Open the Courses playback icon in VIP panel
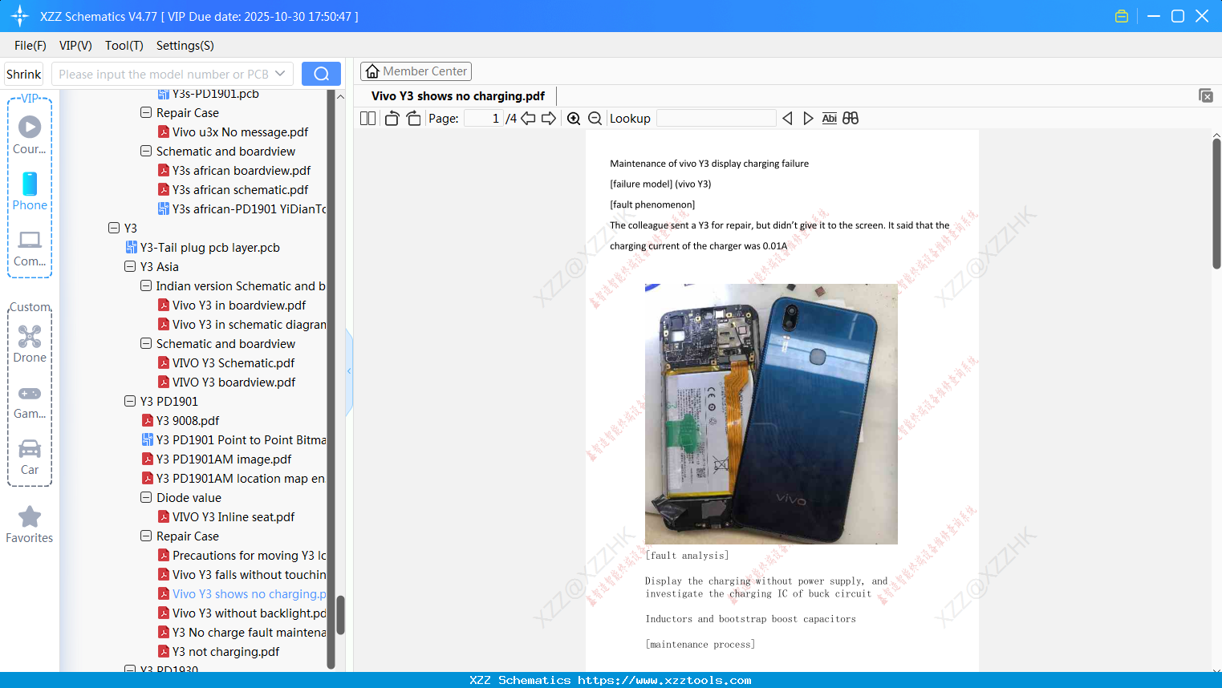Viewport: 1222px width, 688px height. pos(29,127)
